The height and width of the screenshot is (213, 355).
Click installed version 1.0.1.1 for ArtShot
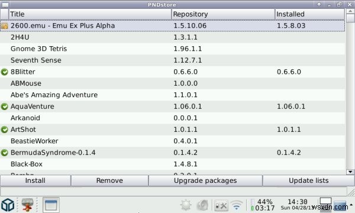tap(289, 130)
